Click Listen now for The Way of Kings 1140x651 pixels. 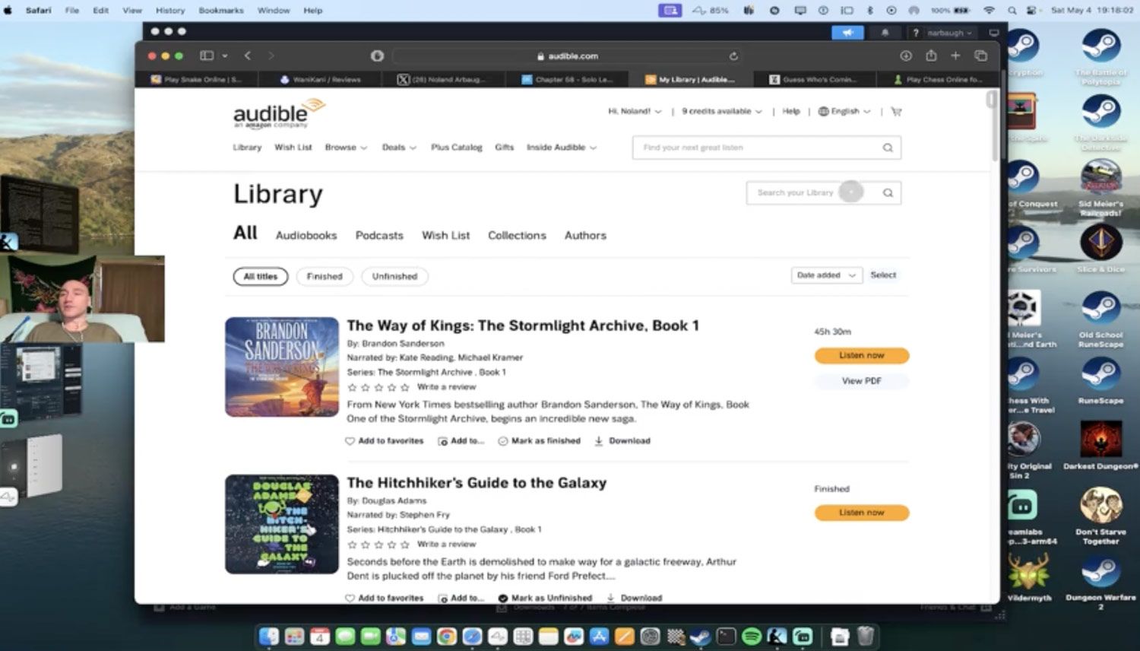(x=861, y=356)
